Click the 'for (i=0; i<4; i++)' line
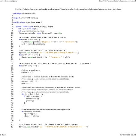This screenshot has height=136, width=136. (29, 66)
